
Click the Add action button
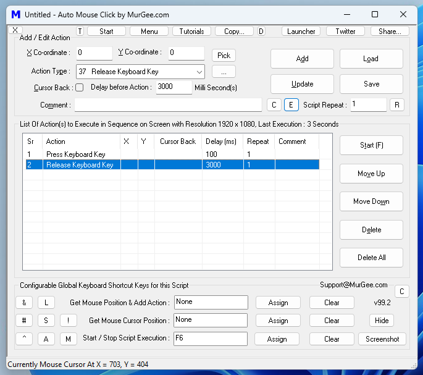pyautogui.click(x=302, y=59)
